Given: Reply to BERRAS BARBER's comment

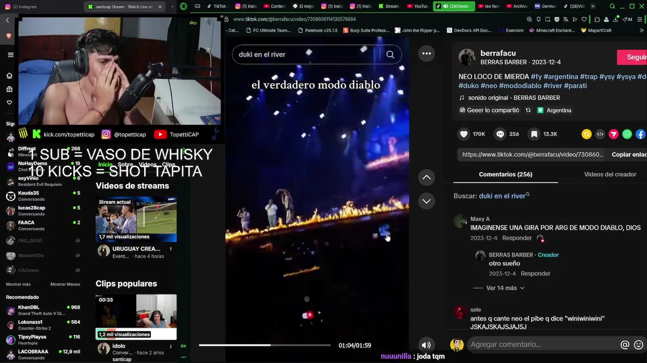Looking at the screenshot, I should click(535, 274).
